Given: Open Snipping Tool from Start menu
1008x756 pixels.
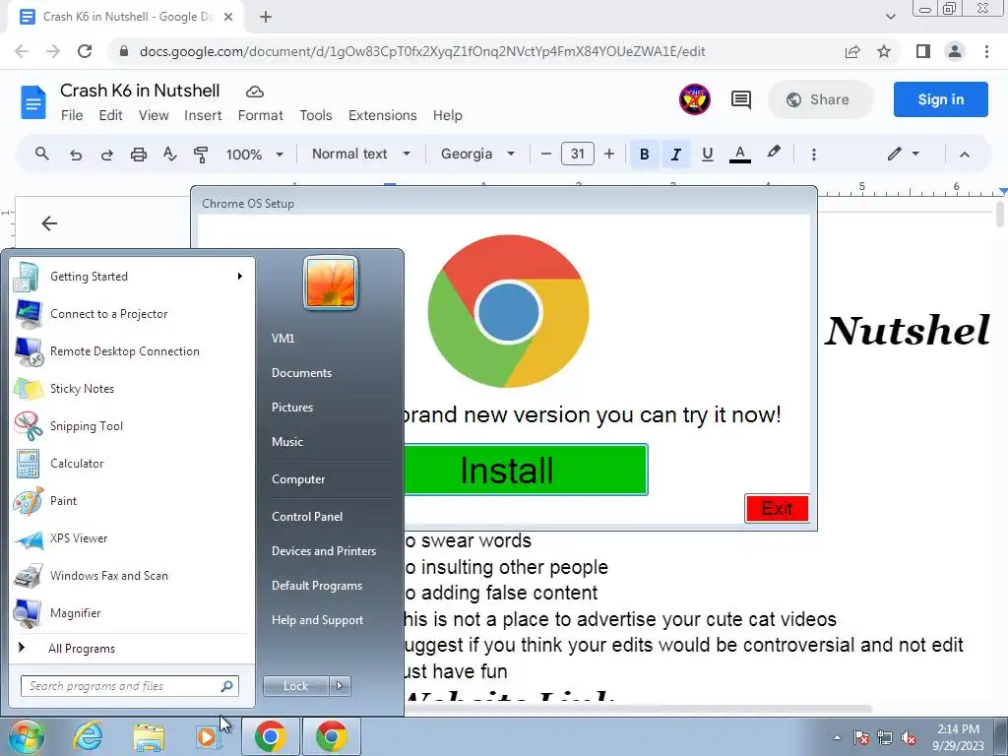Looking at the screenshot, I should pyautogui.click(x=131, y=425).
